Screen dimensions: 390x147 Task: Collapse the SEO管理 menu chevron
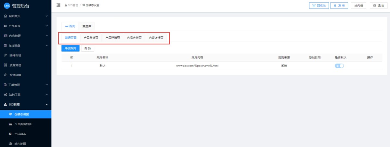[x=46, y=104]
